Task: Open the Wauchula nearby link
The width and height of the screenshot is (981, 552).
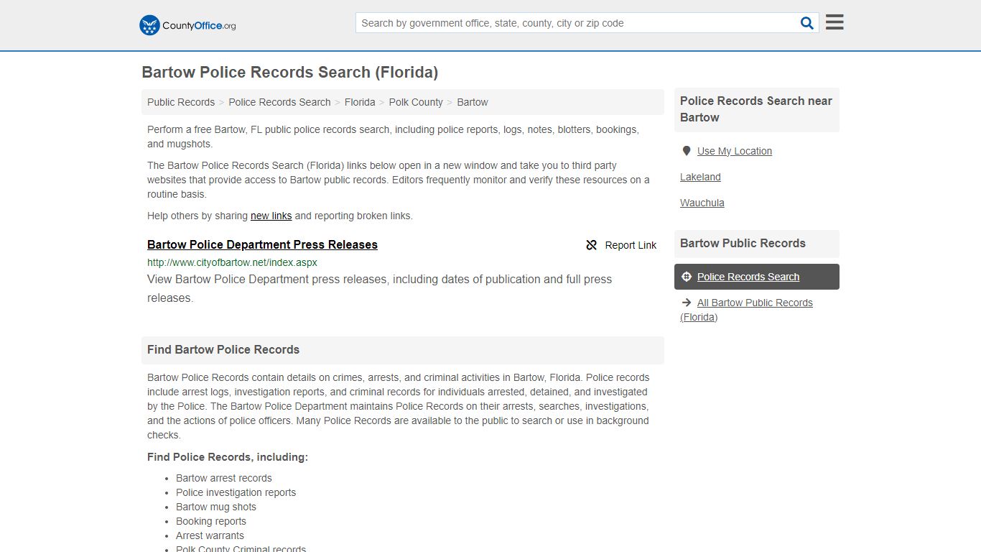Action: coord(702,203)
